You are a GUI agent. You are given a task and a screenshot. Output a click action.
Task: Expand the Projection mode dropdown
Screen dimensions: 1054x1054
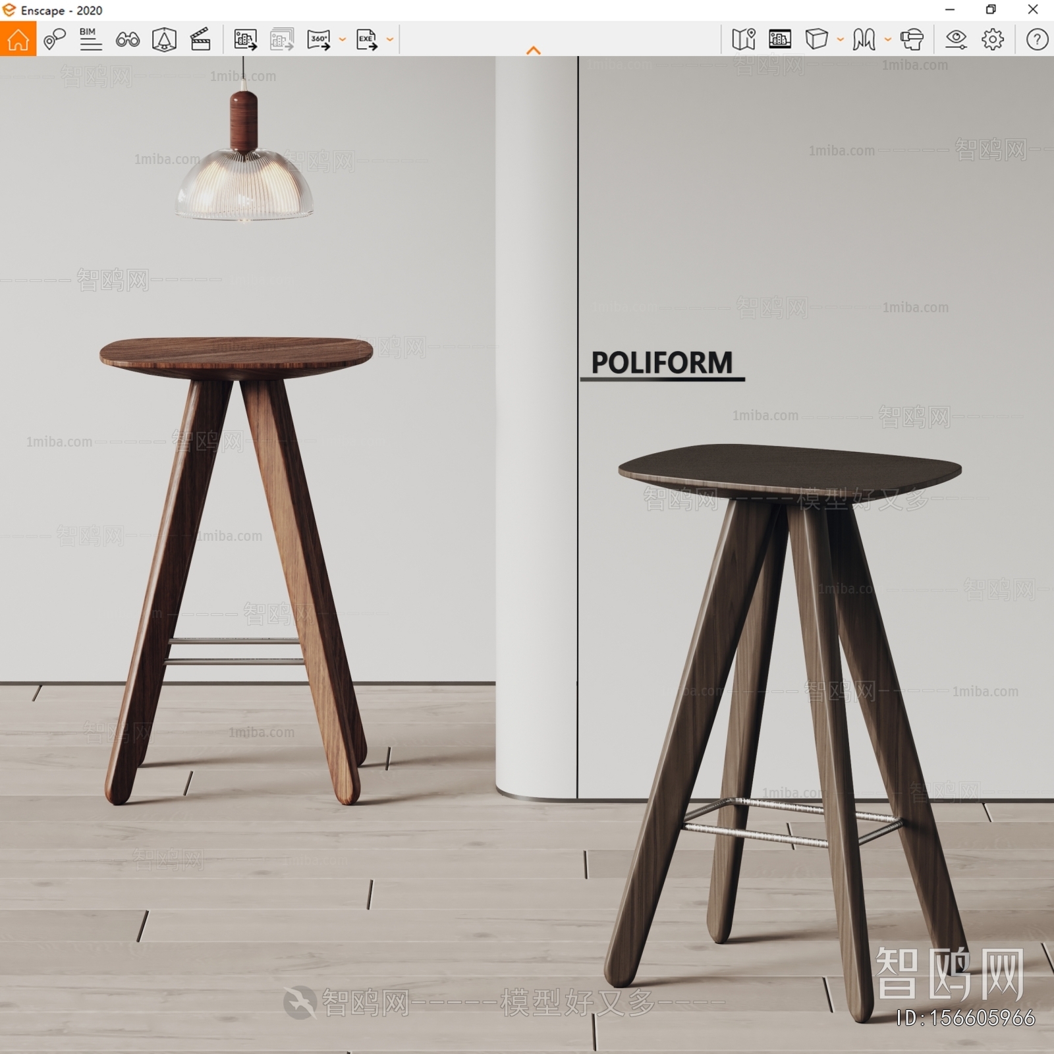[x=840, y=40]
